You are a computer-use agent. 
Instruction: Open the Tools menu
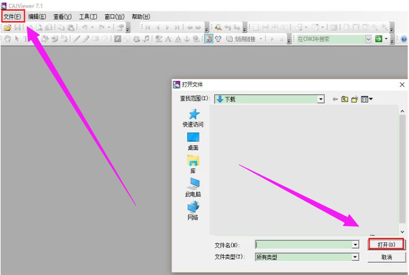(89, 16)
